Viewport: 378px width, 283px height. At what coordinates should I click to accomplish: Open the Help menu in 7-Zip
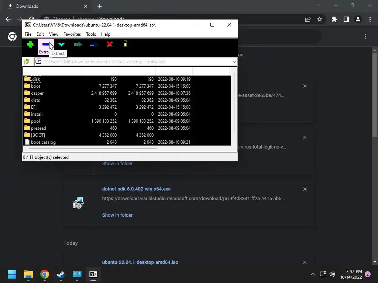[x=106, y=34]
